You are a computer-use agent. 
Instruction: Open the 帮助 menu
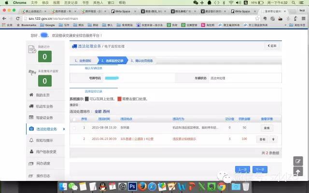click(122, 2)
